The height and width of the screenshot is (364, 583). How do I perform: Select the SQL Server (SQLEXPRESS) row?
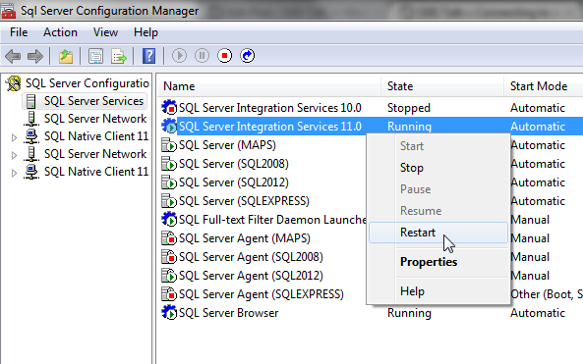point(262,201)
